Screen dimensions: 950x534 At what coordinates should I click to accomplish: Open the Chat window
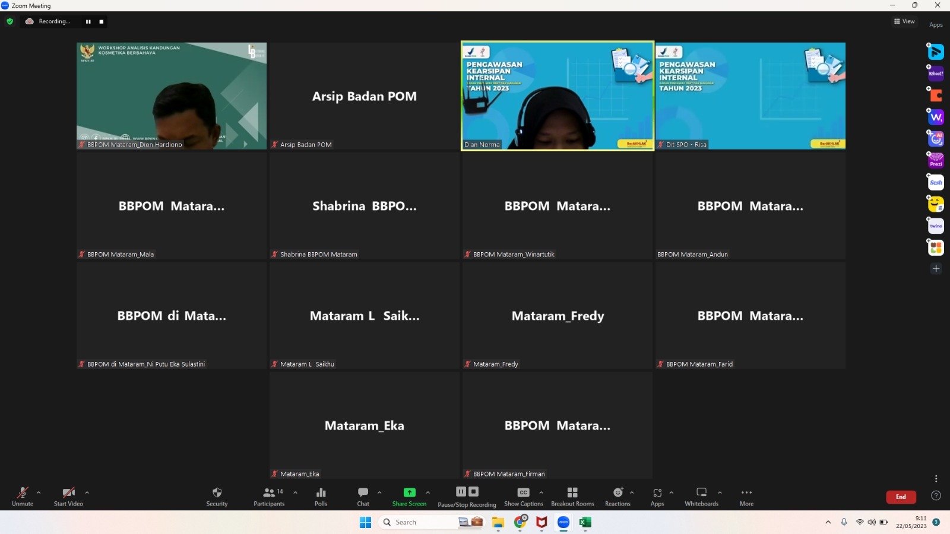tap(363, 496)
